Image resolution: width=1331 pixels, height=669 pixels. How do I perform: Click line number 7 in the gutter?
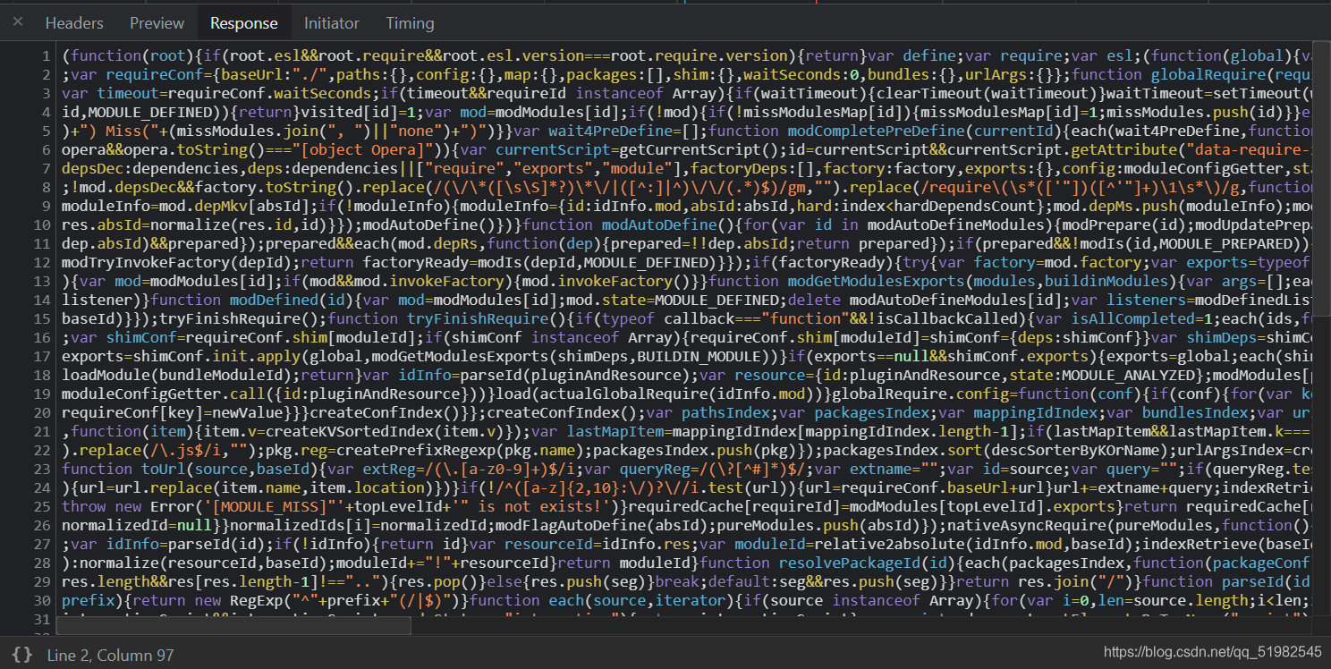[45, 168]
